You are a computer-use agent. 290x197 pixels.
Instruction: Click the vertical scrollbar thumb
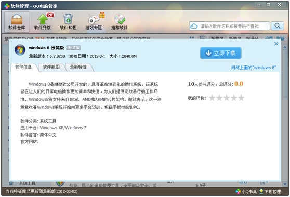point(285,75)
